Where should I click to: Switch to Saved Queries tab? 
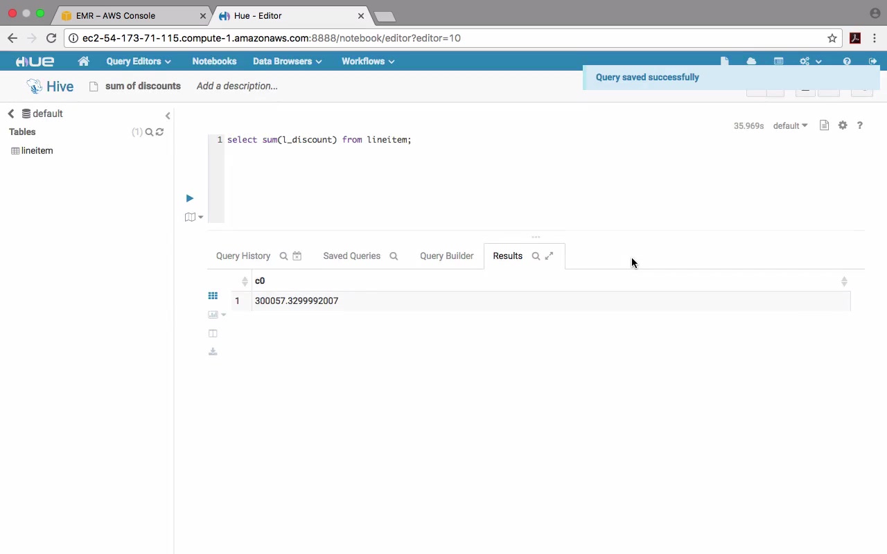point(351,256)
